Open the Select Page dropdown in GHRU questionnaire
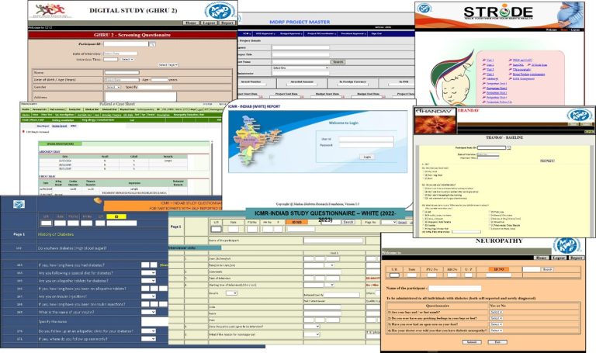This screenshot has width=596, height=353. click(x=168, y=64)
